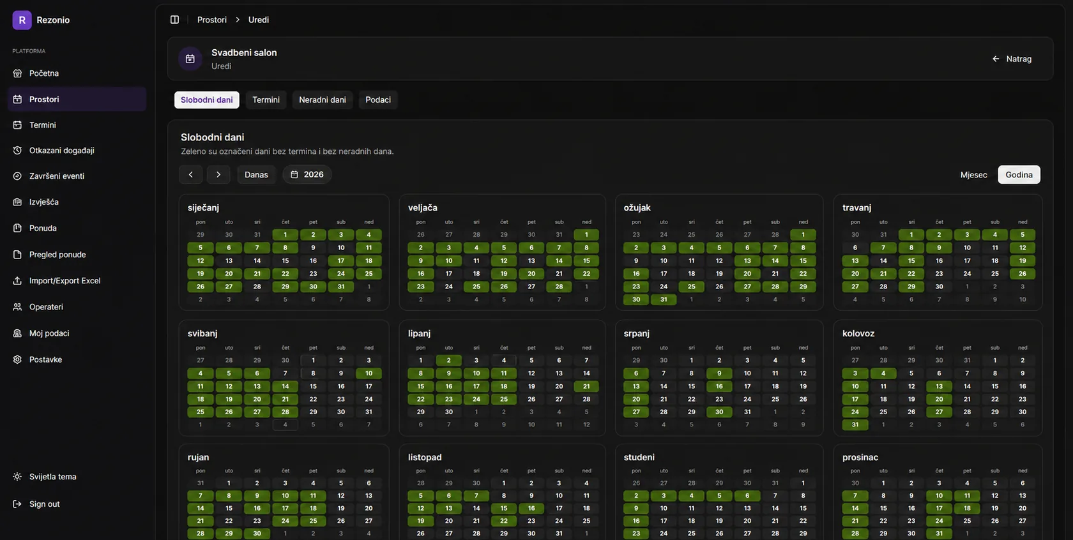Image resolution: width=1073 pixels, height=540 pixels.
Task: Click the siječanj month title
Action: pos(203,208)
